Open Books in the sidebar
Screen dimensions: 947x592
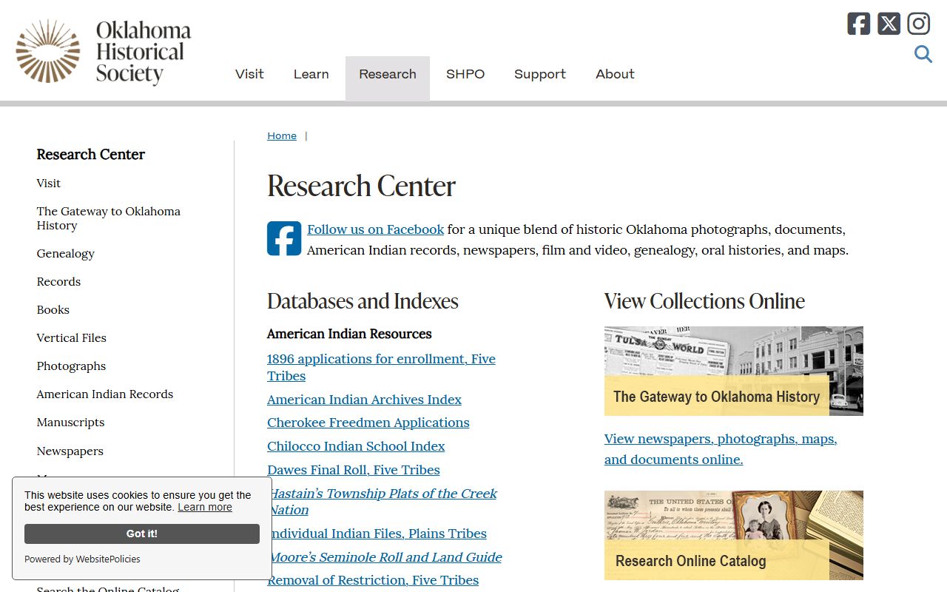click(x=53, y=309)
